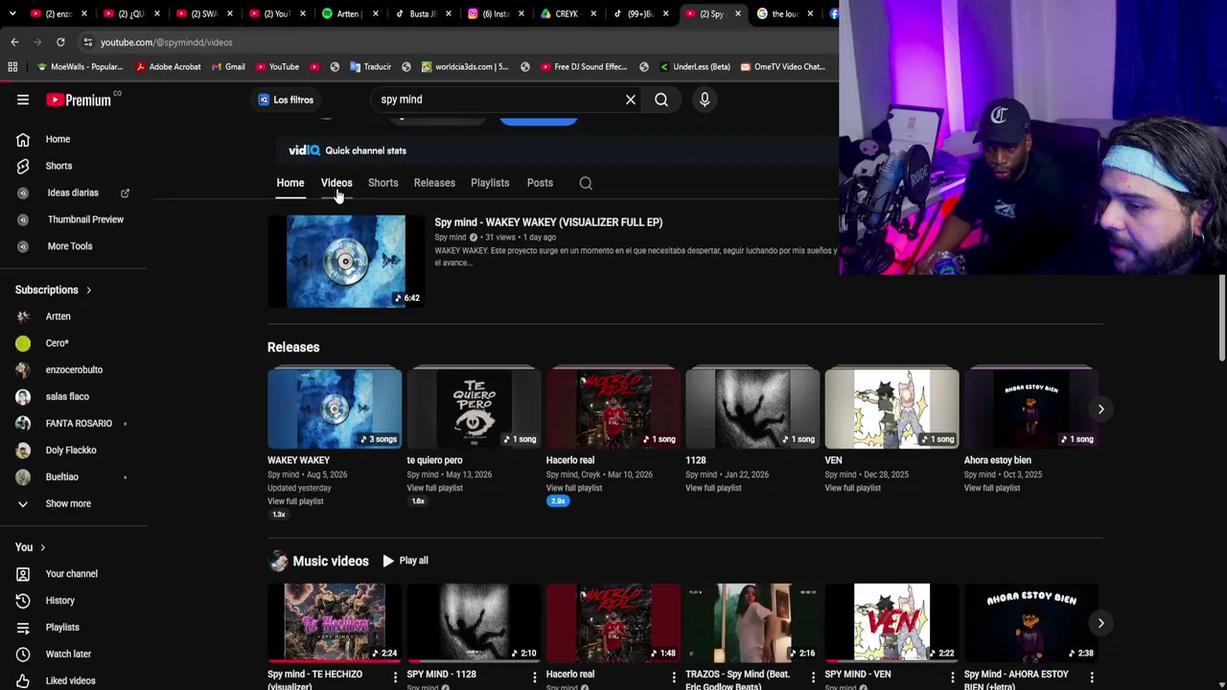Switch to the channel Shorts tab
This screenshot has width=1227, height=690.
click(383, 183)
